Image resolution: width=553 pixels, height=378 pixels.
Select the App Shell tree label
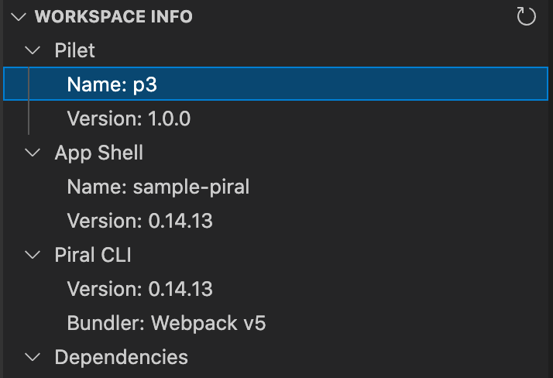point(99,153)
